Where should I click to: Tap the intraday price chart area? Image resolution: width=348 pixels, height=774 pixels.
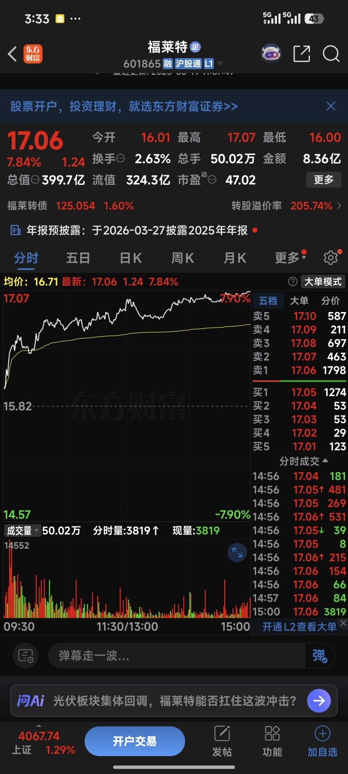127,405
